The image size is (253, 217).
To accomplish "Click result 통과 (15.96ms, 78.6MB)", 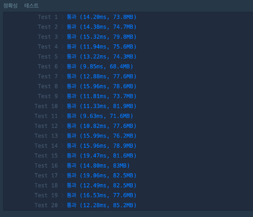I will 102,86.
